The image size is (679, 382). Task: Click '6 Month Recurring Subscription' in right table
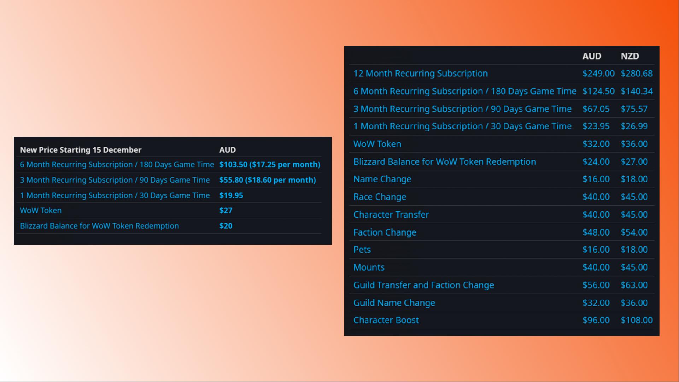pyautogui.click(x=464, y=91)
